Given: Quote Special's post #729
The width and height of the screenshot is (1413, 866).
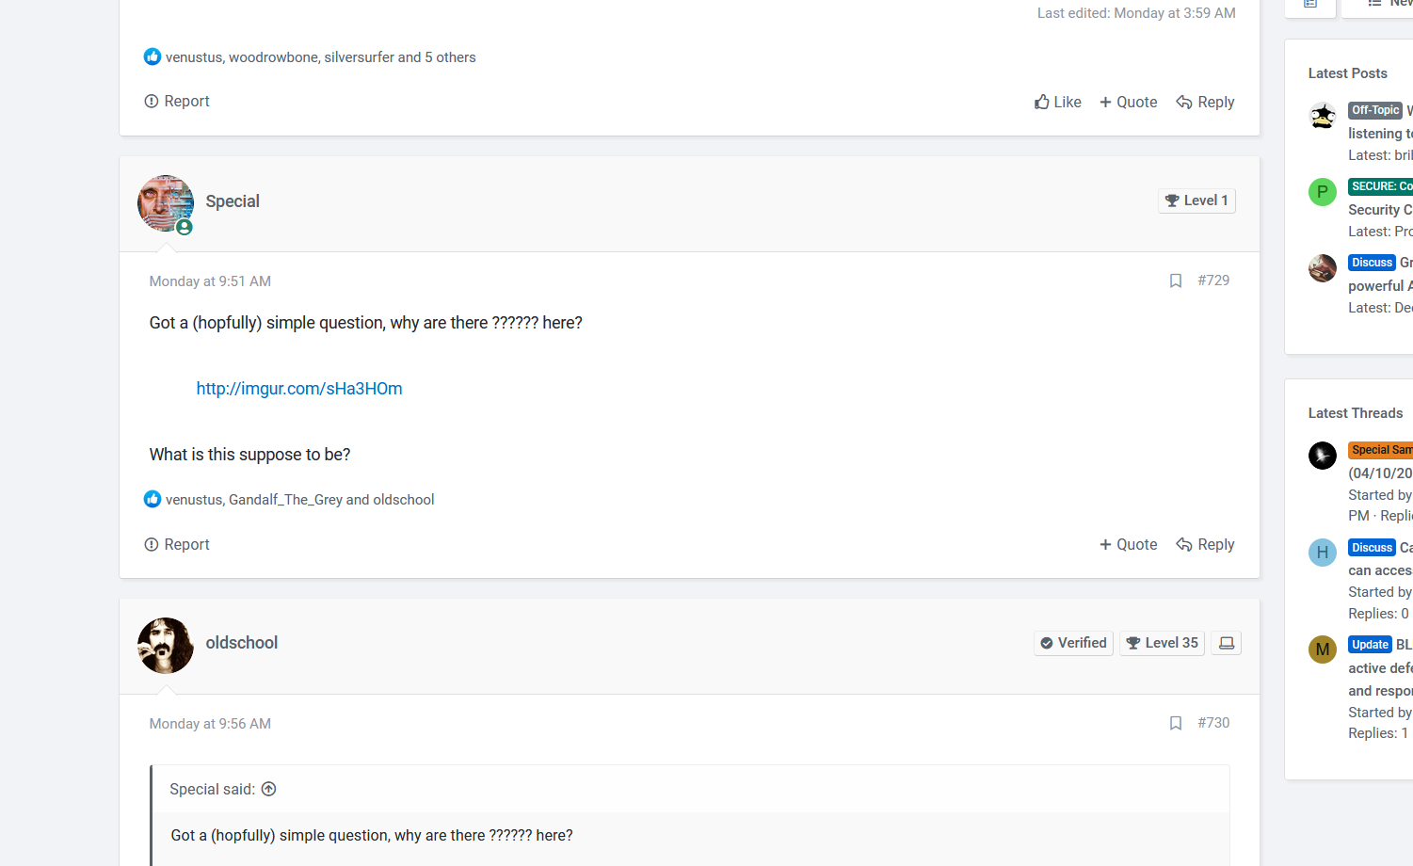Looking at the screenshot, I should [1128, 545].
